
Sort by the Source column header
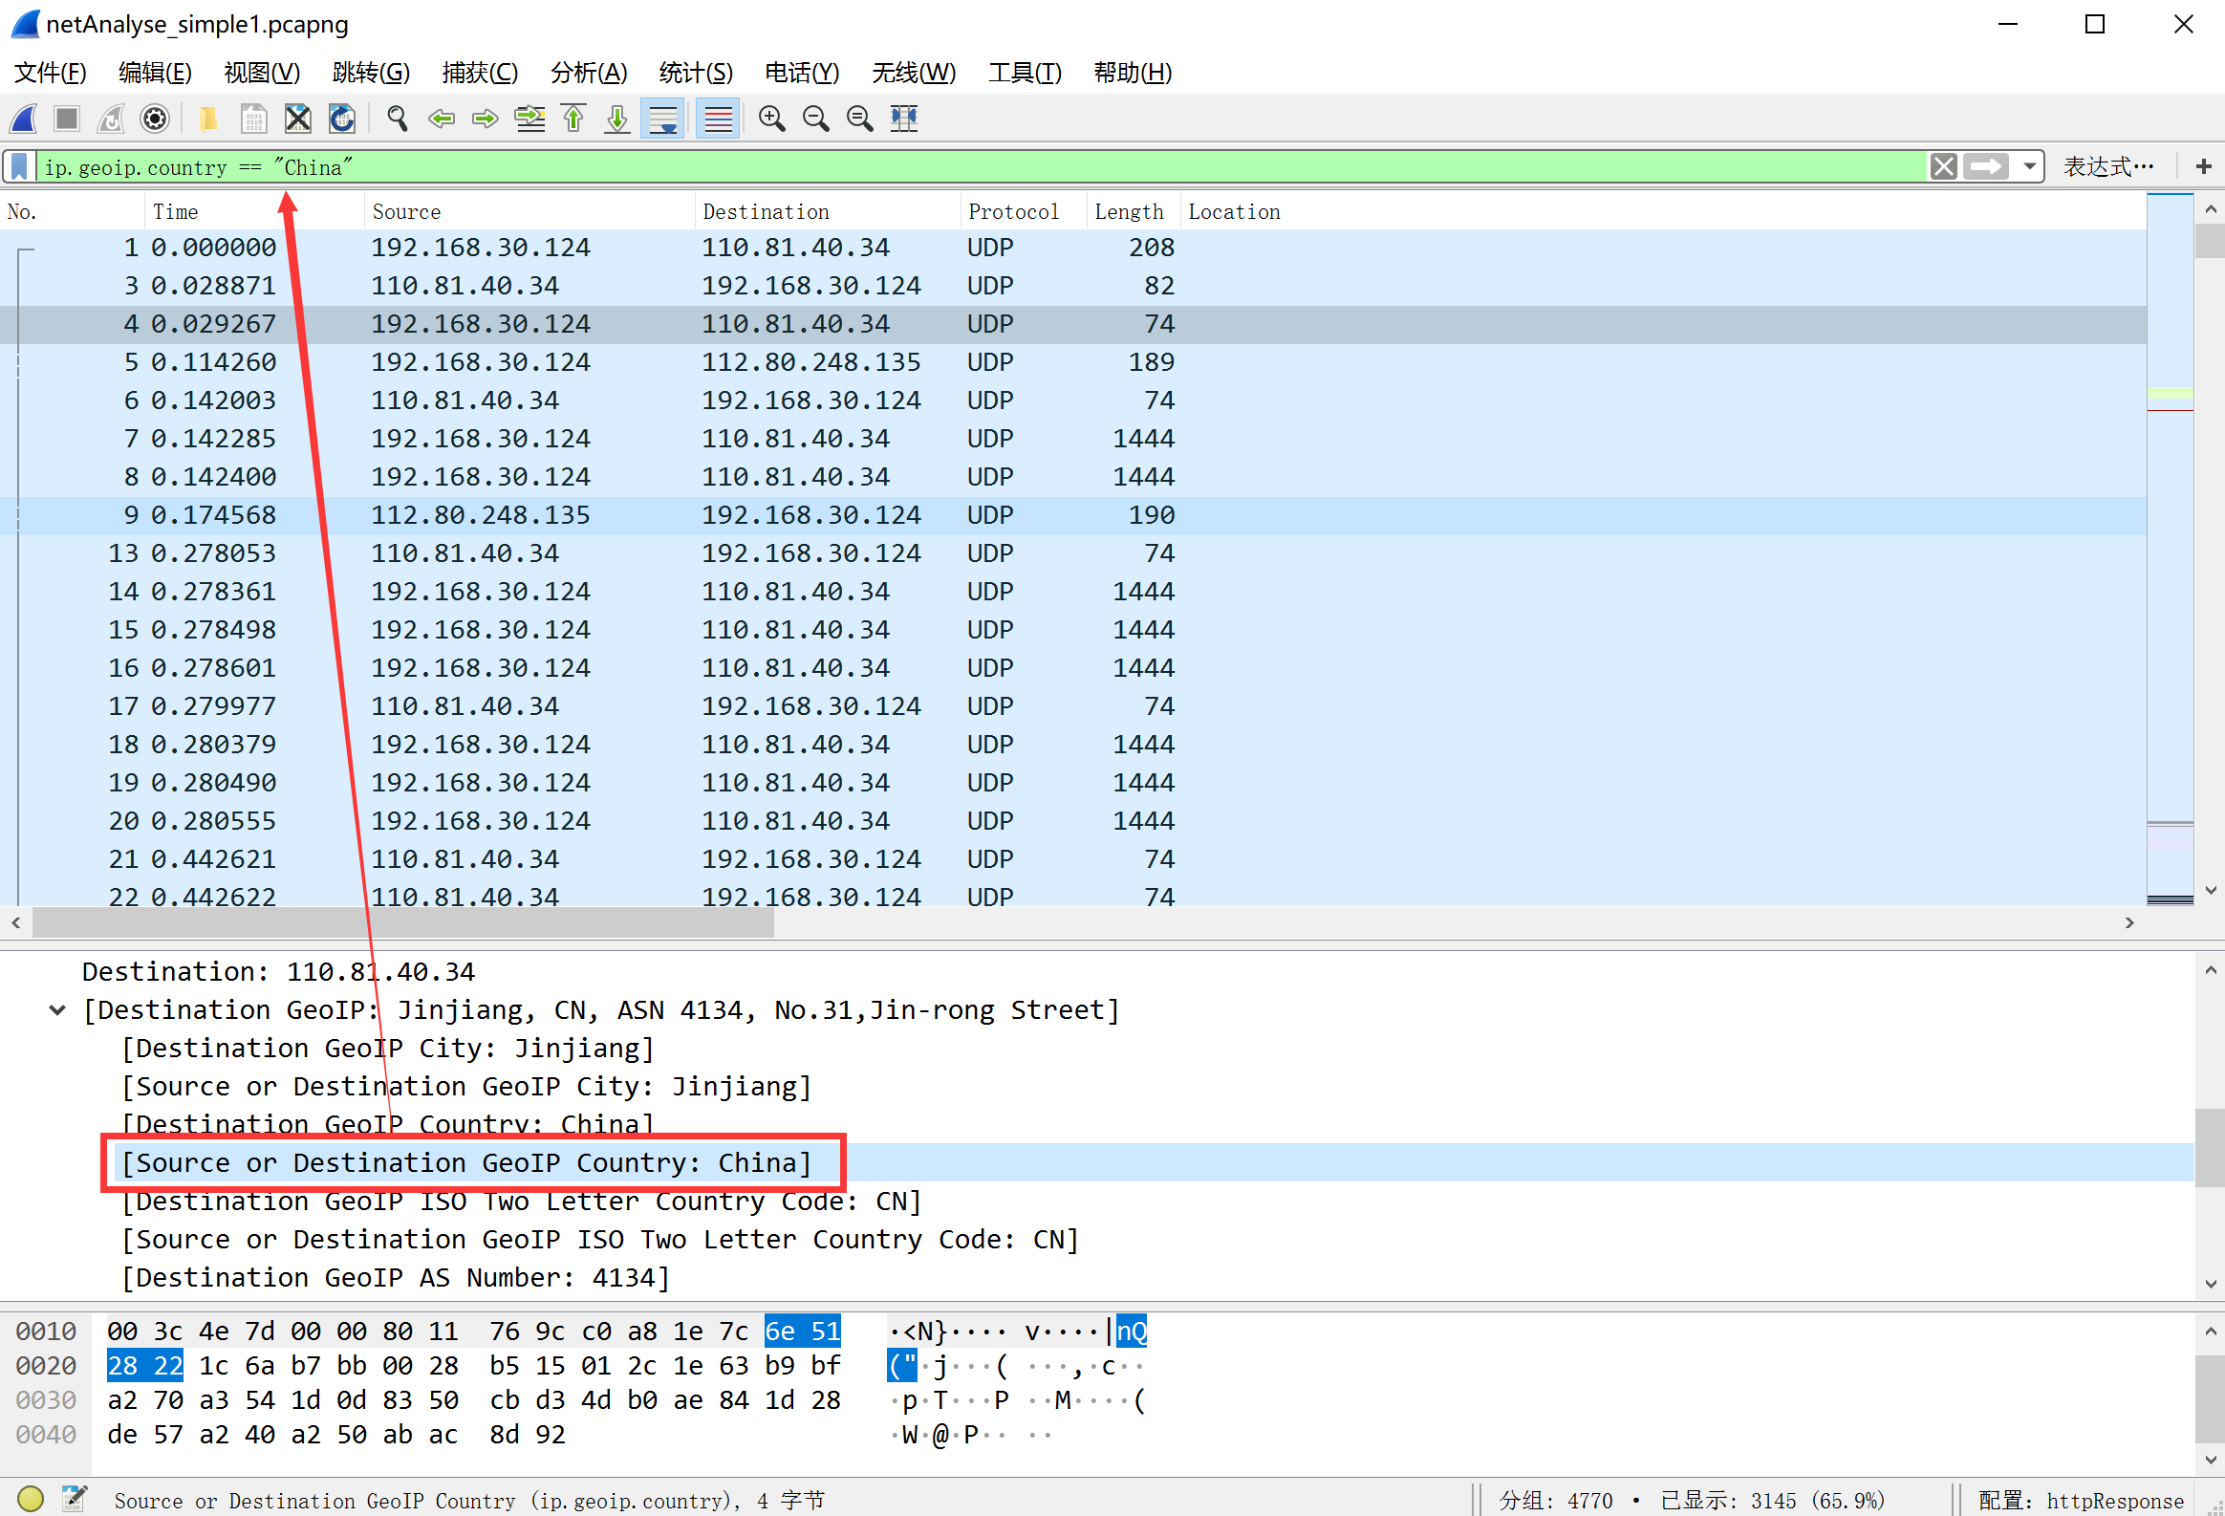tap(529, 211)
